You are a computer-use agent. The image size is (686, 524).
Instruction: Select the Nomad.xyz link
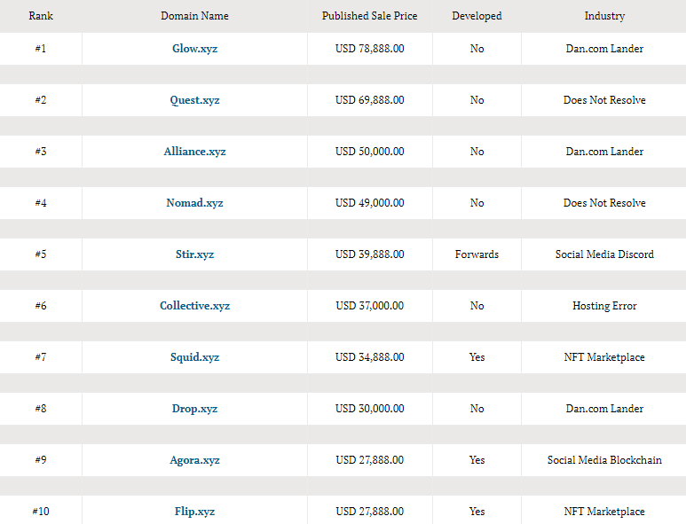(194, 203)
